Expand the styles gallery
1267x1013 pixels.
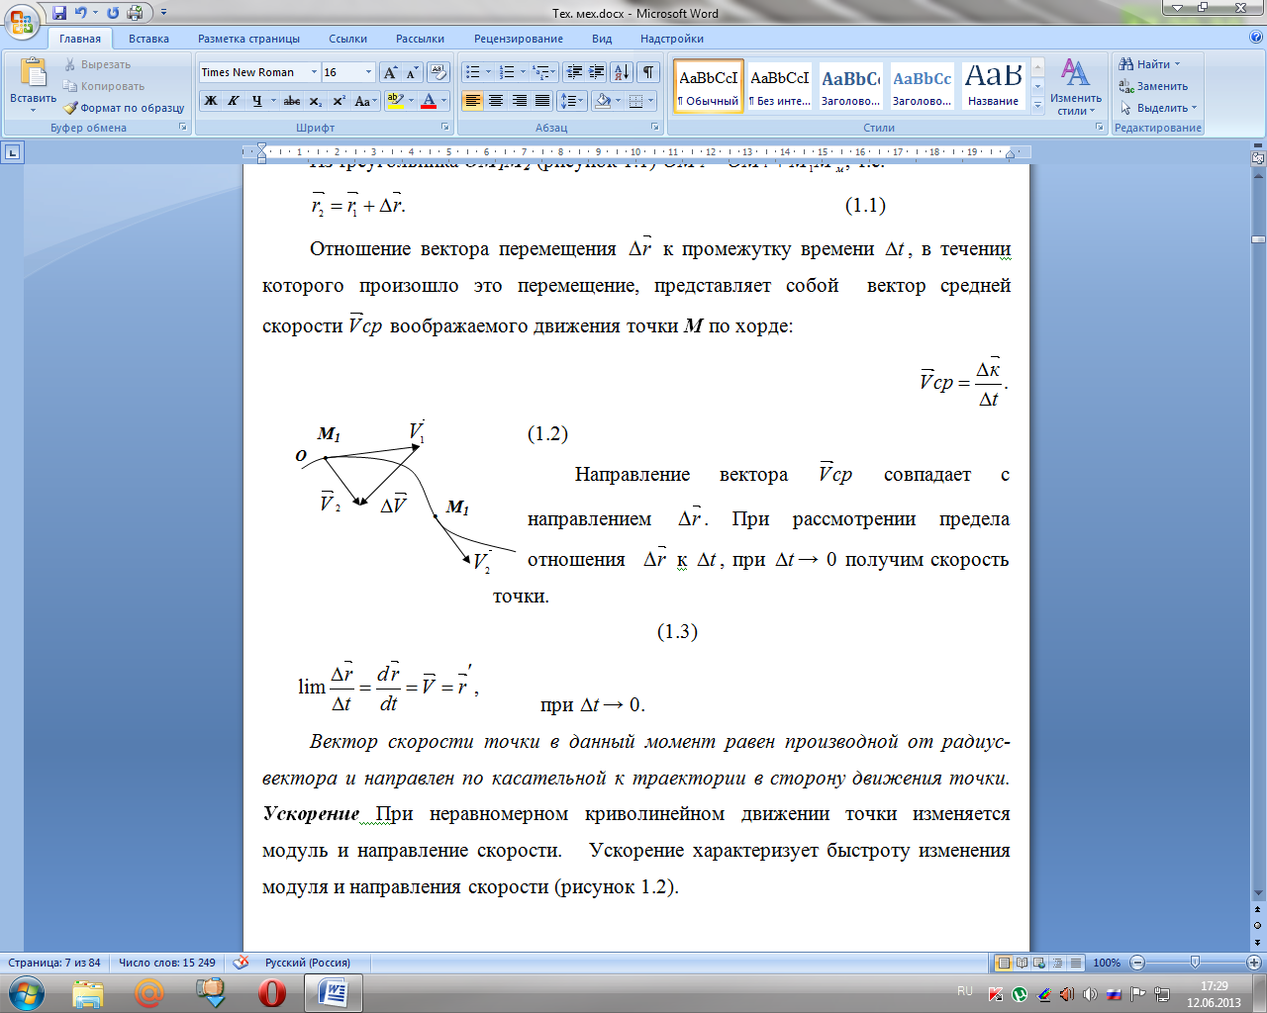click(1037, 106)
